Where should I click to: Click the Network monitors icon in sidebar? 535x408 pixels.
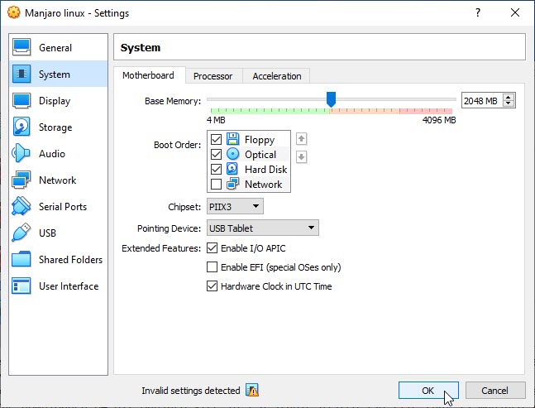[21, 180]
